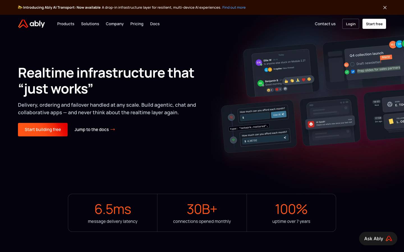The image size is (404, 252).
Task: Pick the thumbs up reaction emoji
Action: 286,81
